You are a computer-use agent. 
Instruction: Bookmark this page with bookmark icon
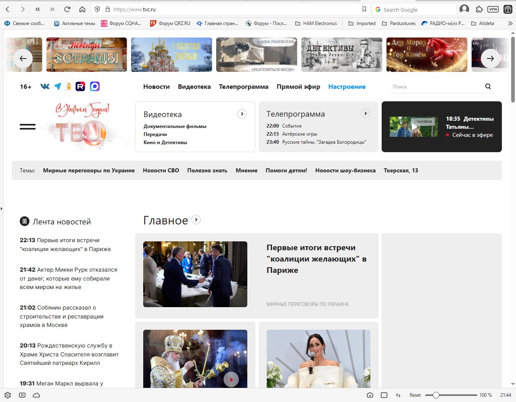tap(364, 9)
